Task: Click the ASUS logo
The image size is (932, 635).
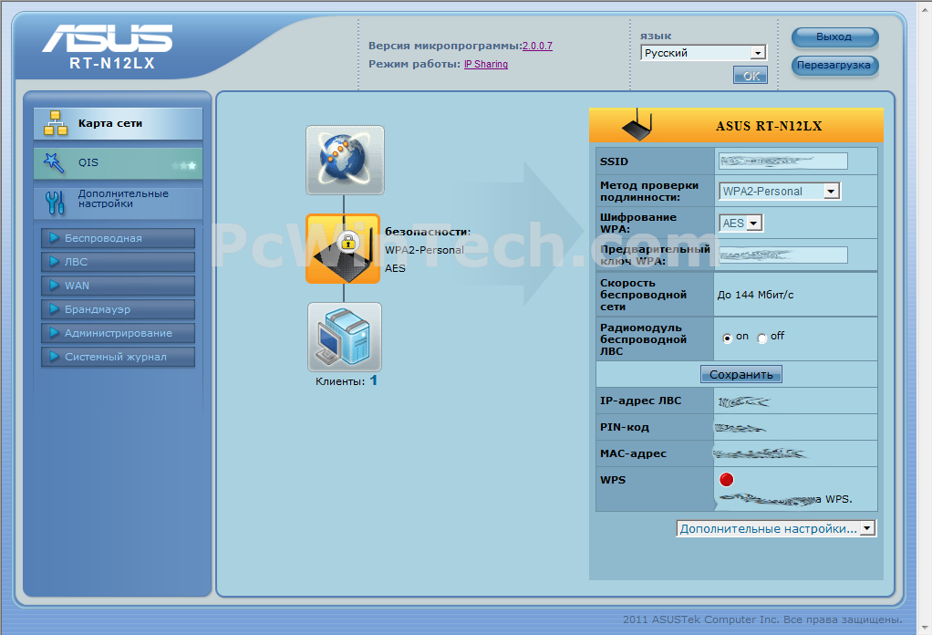Action: (108, 38)
